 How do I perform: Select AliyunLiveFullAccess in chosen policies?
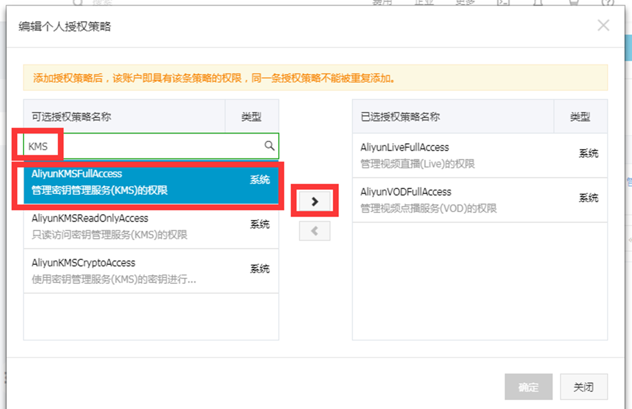(480, 155)
